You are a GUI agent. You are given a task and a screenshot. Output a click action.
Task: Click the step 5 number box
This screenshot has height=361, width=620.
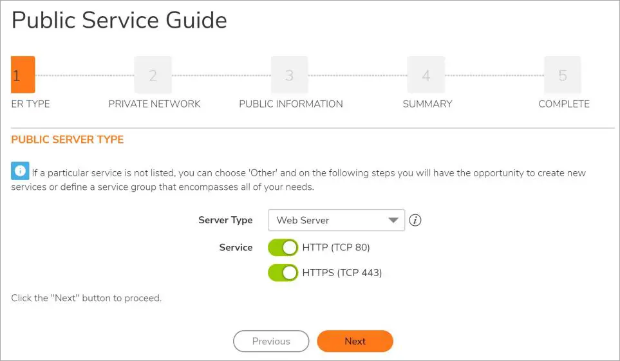point(562,75)
